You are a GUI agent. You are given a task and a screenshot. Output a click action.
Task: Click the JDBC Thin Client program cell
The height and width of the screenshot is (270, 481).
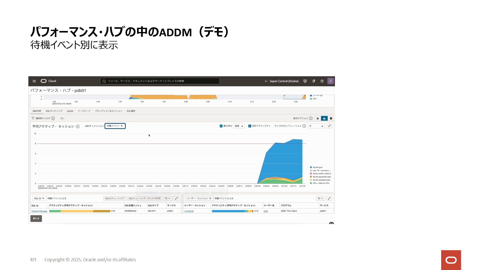[x=289, y=211]
